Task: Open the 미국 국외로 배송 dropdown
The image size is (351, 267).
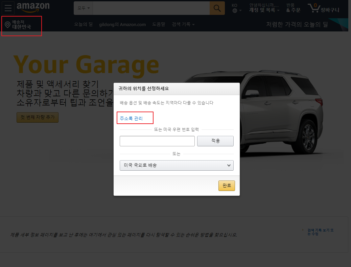Action: (x=177, y=165)
